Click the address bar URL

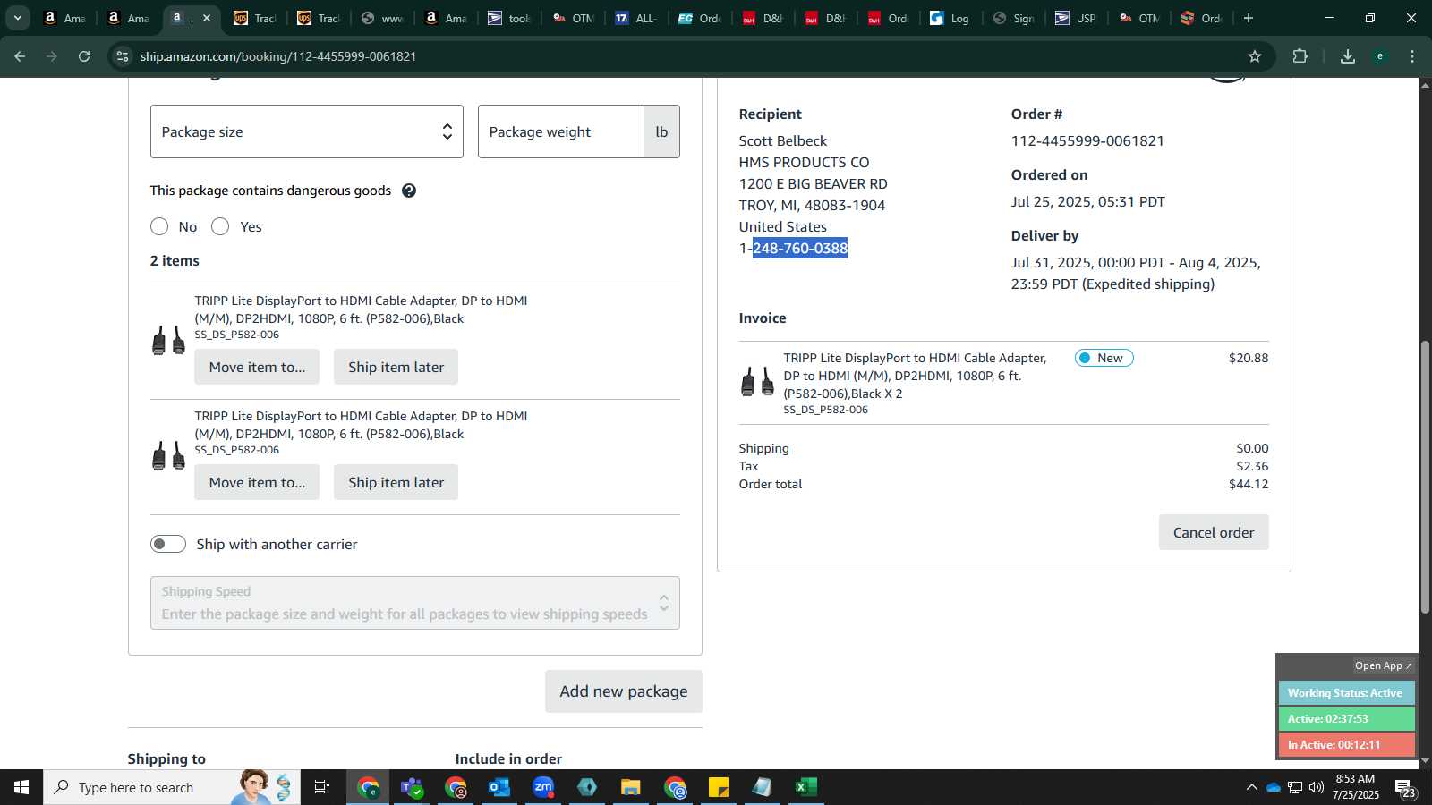(278, 56)
